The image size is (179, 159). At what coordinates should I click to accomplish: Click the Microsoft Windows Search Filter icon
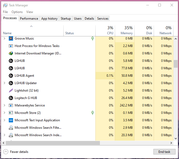point(11,128)
